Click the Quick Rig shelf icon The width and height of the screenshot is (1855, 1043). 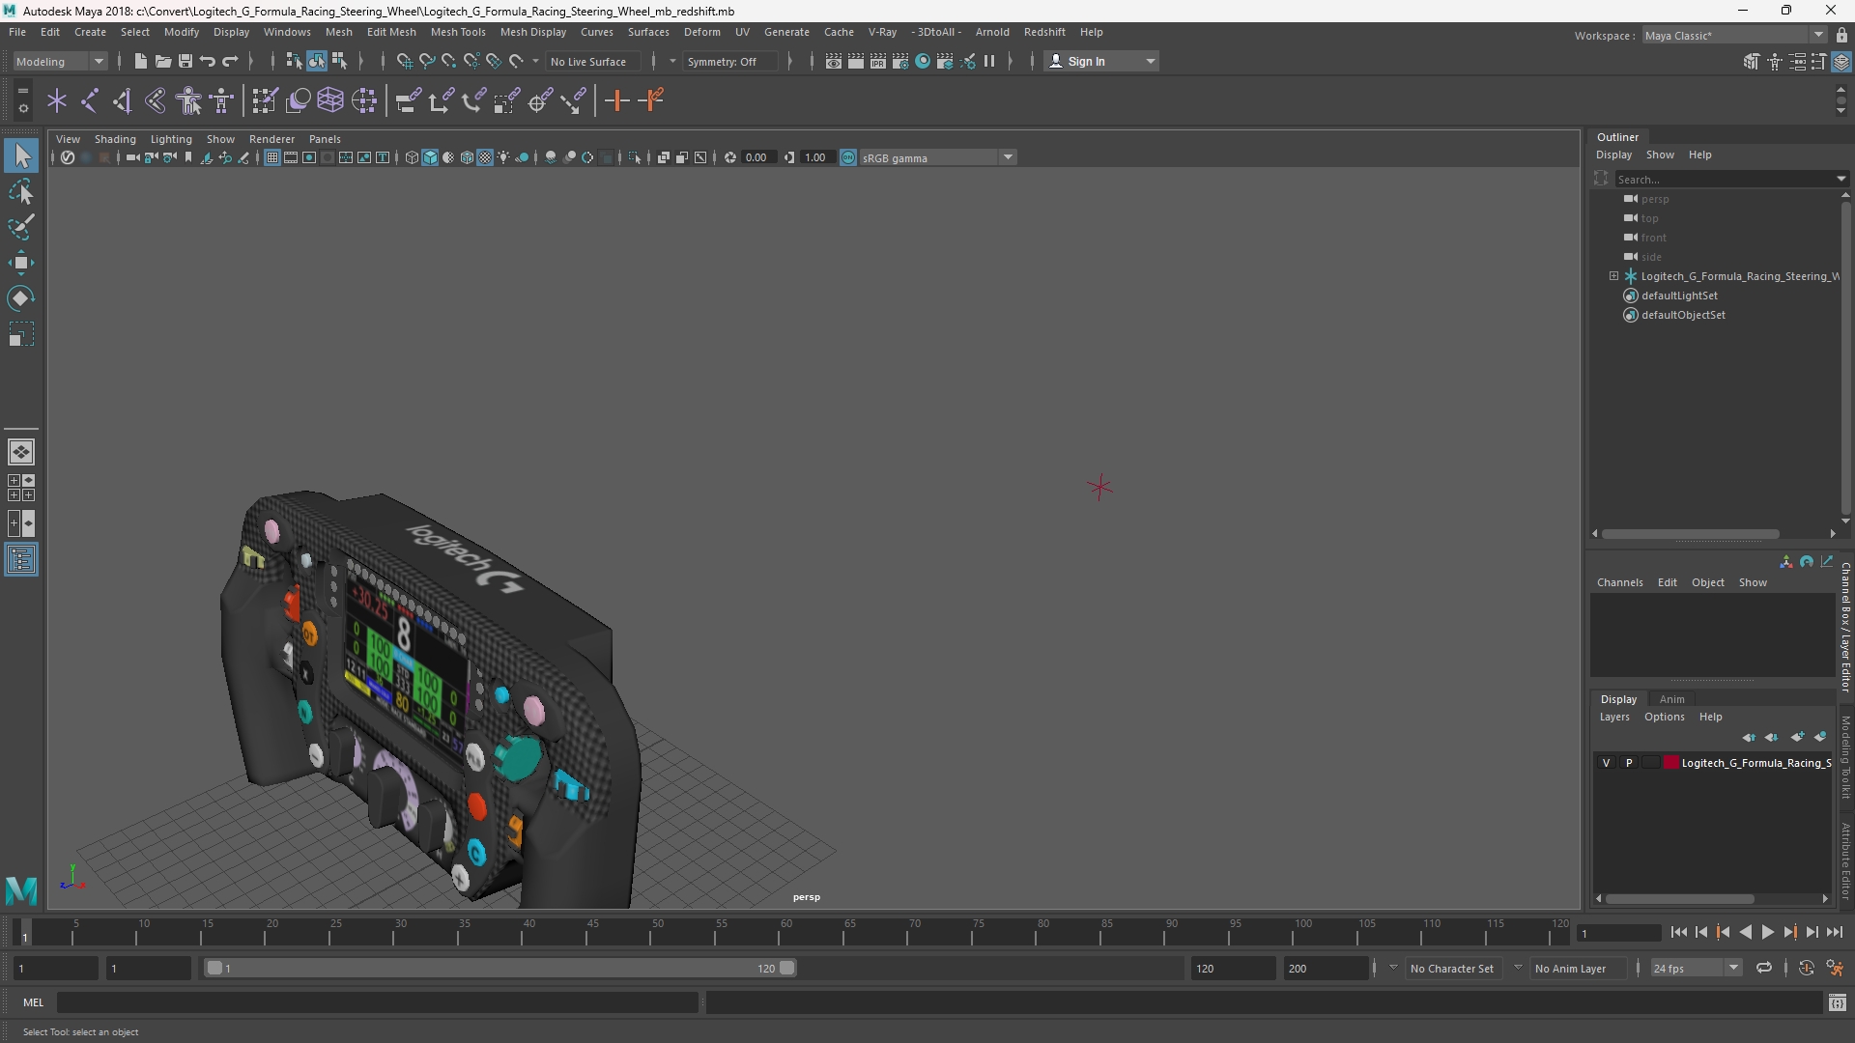[189, 100]
